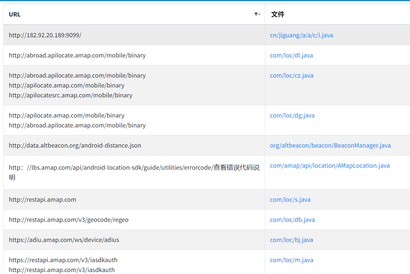Select URL http://182.92.20.189:9099/
410x274 pixels.
pos(45,35)
